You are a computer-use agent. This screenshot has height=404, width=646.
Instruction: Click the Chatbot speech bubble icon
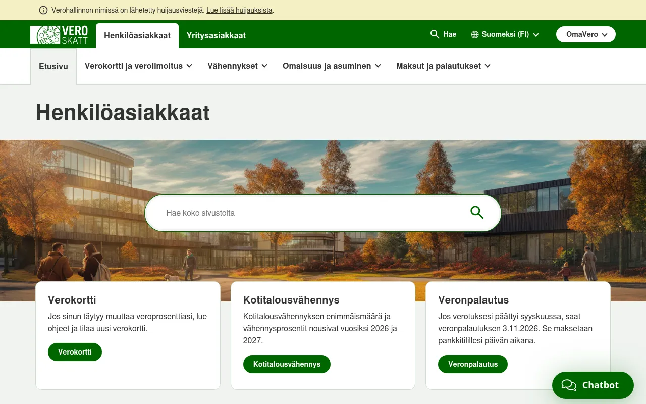[x=569, y=385]
